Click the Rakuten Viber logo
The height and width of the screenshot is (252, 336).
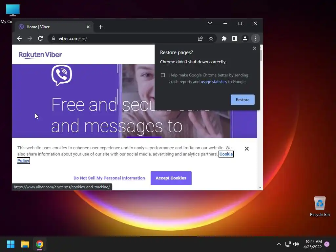coord(40,55)
